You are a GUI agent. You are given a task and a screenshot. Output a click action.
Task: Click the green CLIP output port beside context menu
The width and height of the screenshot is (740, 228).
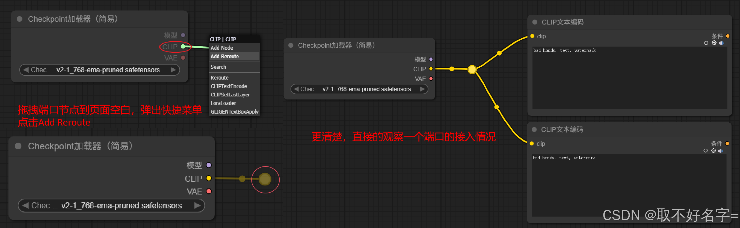(x=183, y=46)
